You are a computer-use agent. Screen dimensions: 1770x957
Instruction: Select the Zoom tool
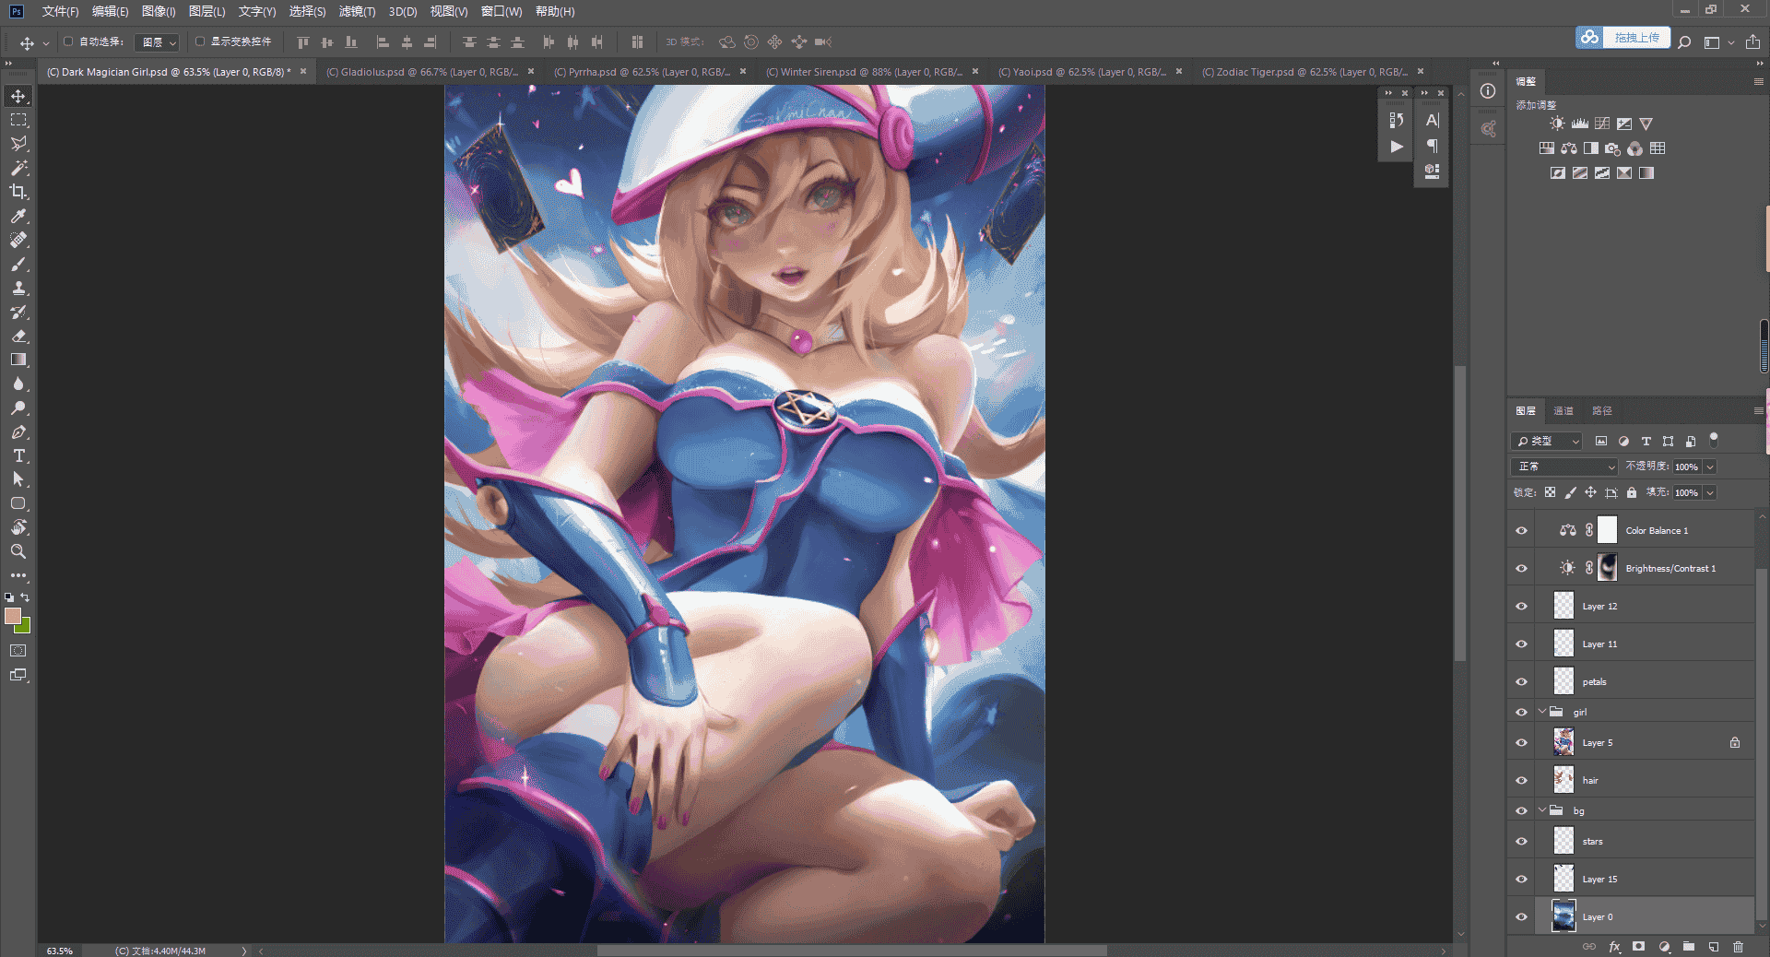click(18, 551)
